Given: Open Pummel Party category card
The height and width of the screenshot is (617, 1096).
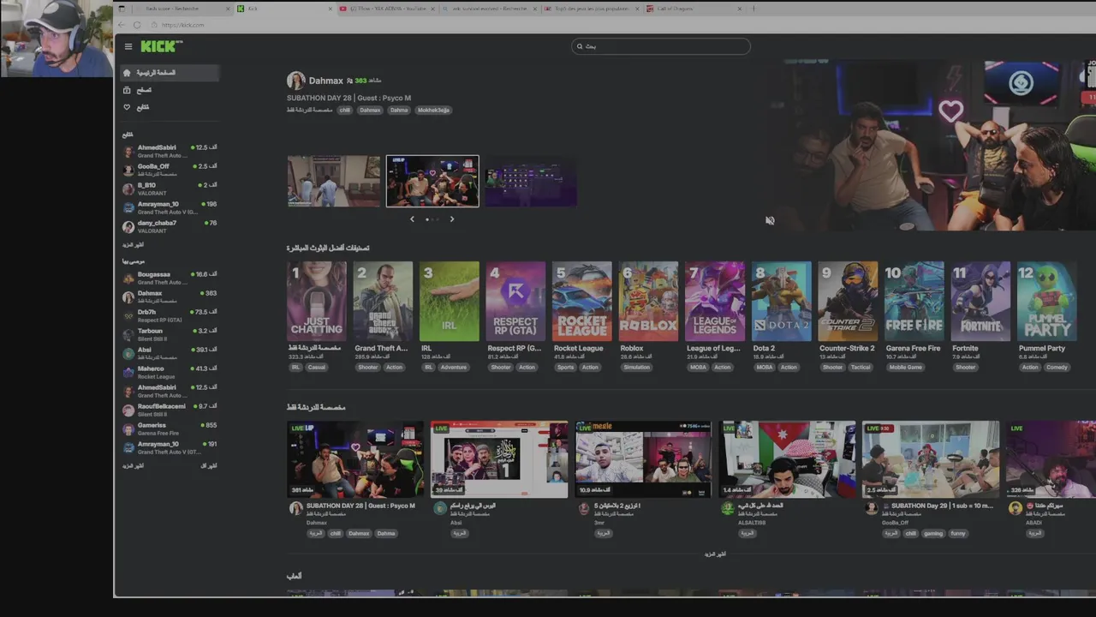Looking at the screenshot, I should pos(1047,302).
